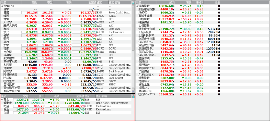Click metals panel 賣出 column header

[37, 96]
